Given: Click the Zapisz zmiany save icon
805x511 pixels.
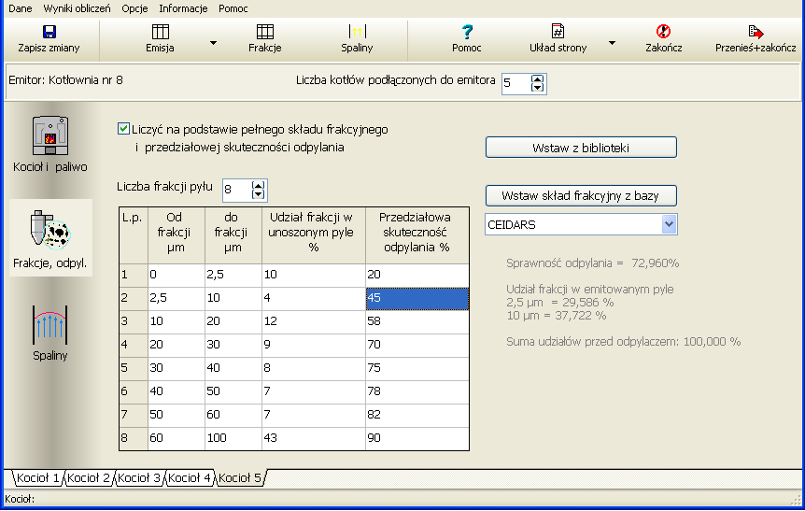Looking at the screenshot, I should [49, 32].
